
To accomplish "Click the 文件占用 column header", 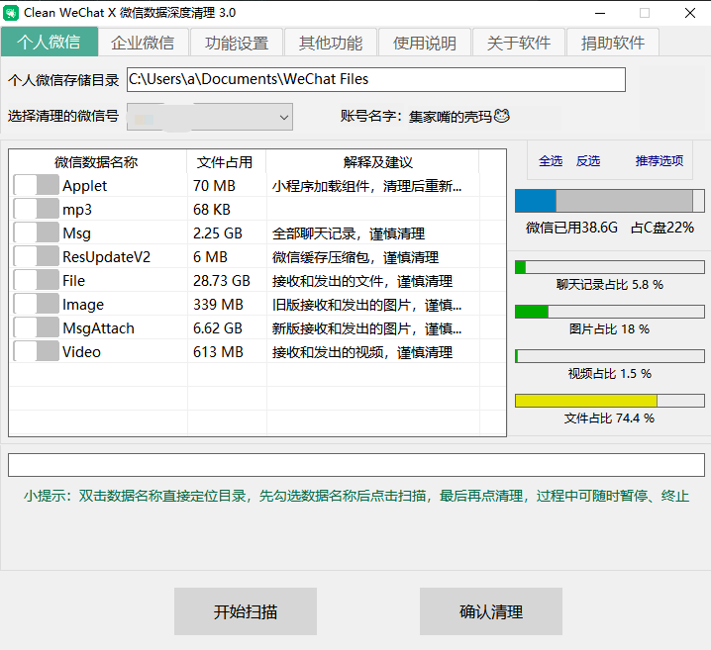I will [226, 161].
